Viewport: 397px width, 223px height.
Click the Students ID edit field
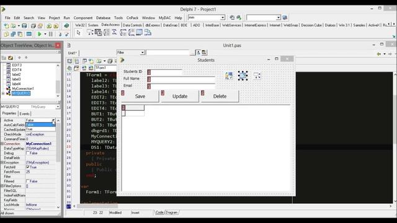[164, 72]
